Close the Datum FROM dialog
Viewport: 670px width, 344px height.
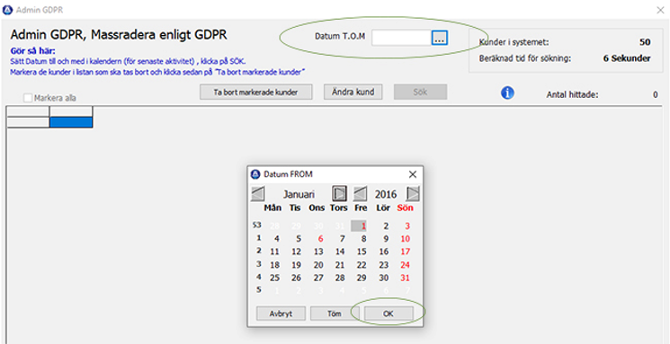pyautogui.click(x=412, y=174)
